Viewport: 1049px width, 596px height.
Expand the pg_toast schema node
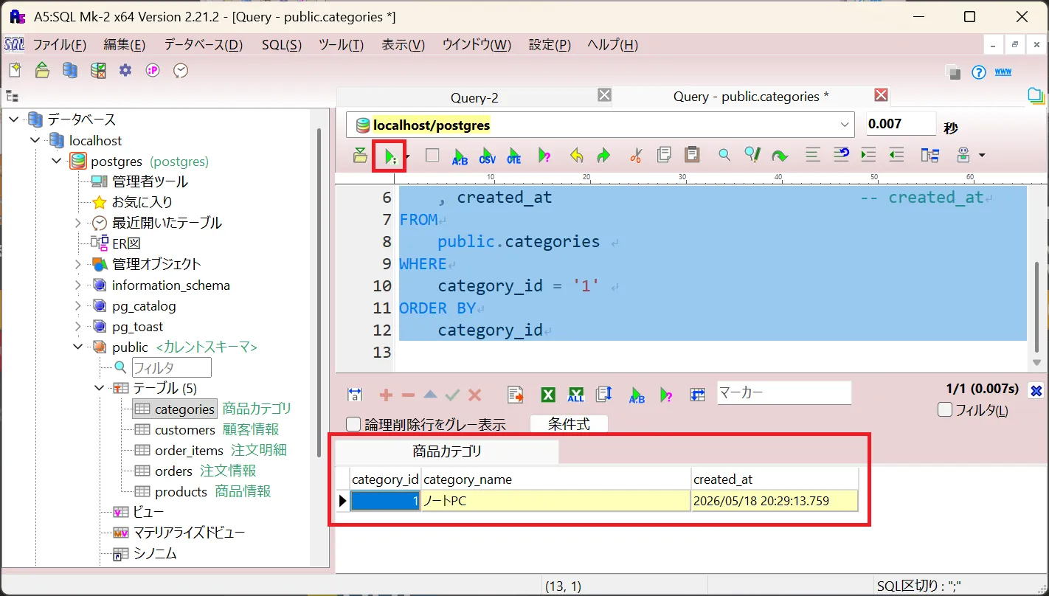pos(78,326)
